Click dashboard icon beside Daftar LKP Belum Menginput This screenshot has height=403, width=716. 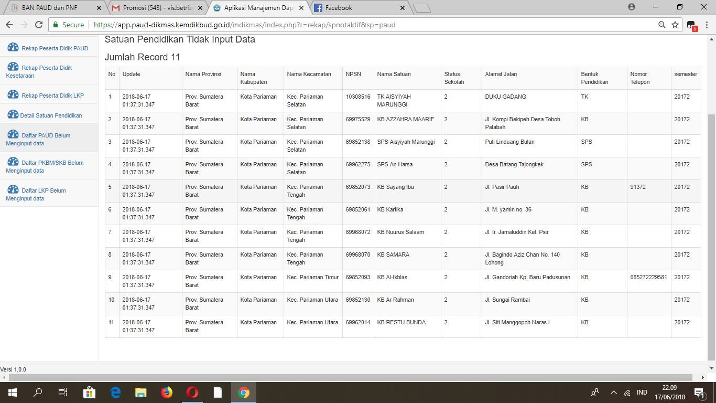point(13,189)
